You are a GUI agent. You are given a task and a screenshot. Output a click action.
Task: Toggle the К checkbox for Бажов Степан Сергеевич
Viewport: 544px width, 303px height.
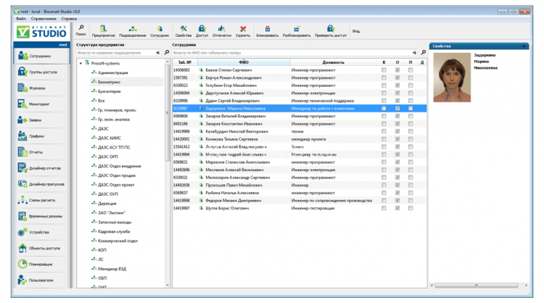pyautogui.click(x=384, y=70)
